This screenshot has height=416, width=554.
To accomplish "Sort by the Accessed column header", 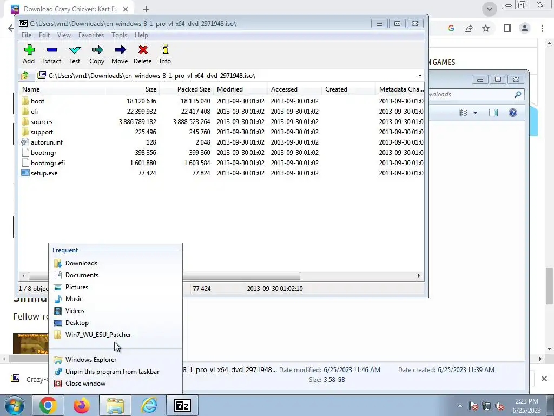I will point(295,89).
